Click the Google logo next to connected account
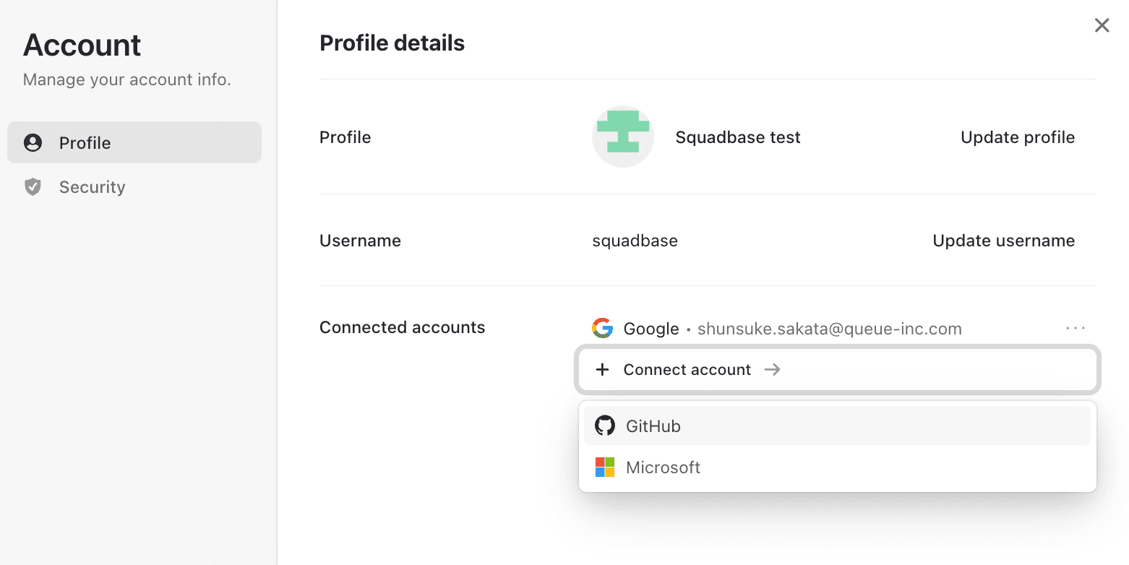Screen dimensions: 1129x565 click(601, 328)
